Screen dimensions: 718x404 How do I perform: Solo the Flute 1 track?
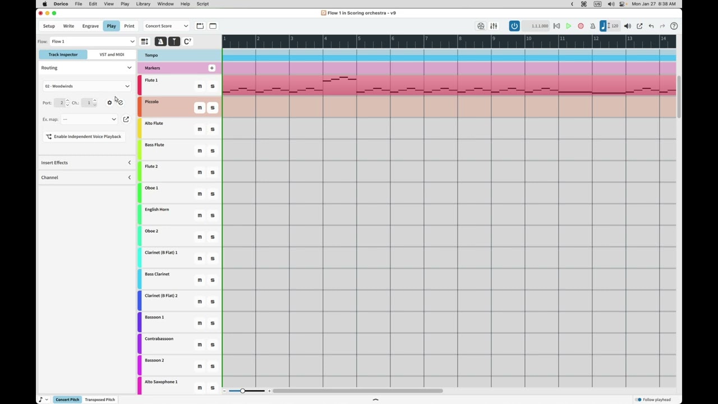(x=212, y=86)
